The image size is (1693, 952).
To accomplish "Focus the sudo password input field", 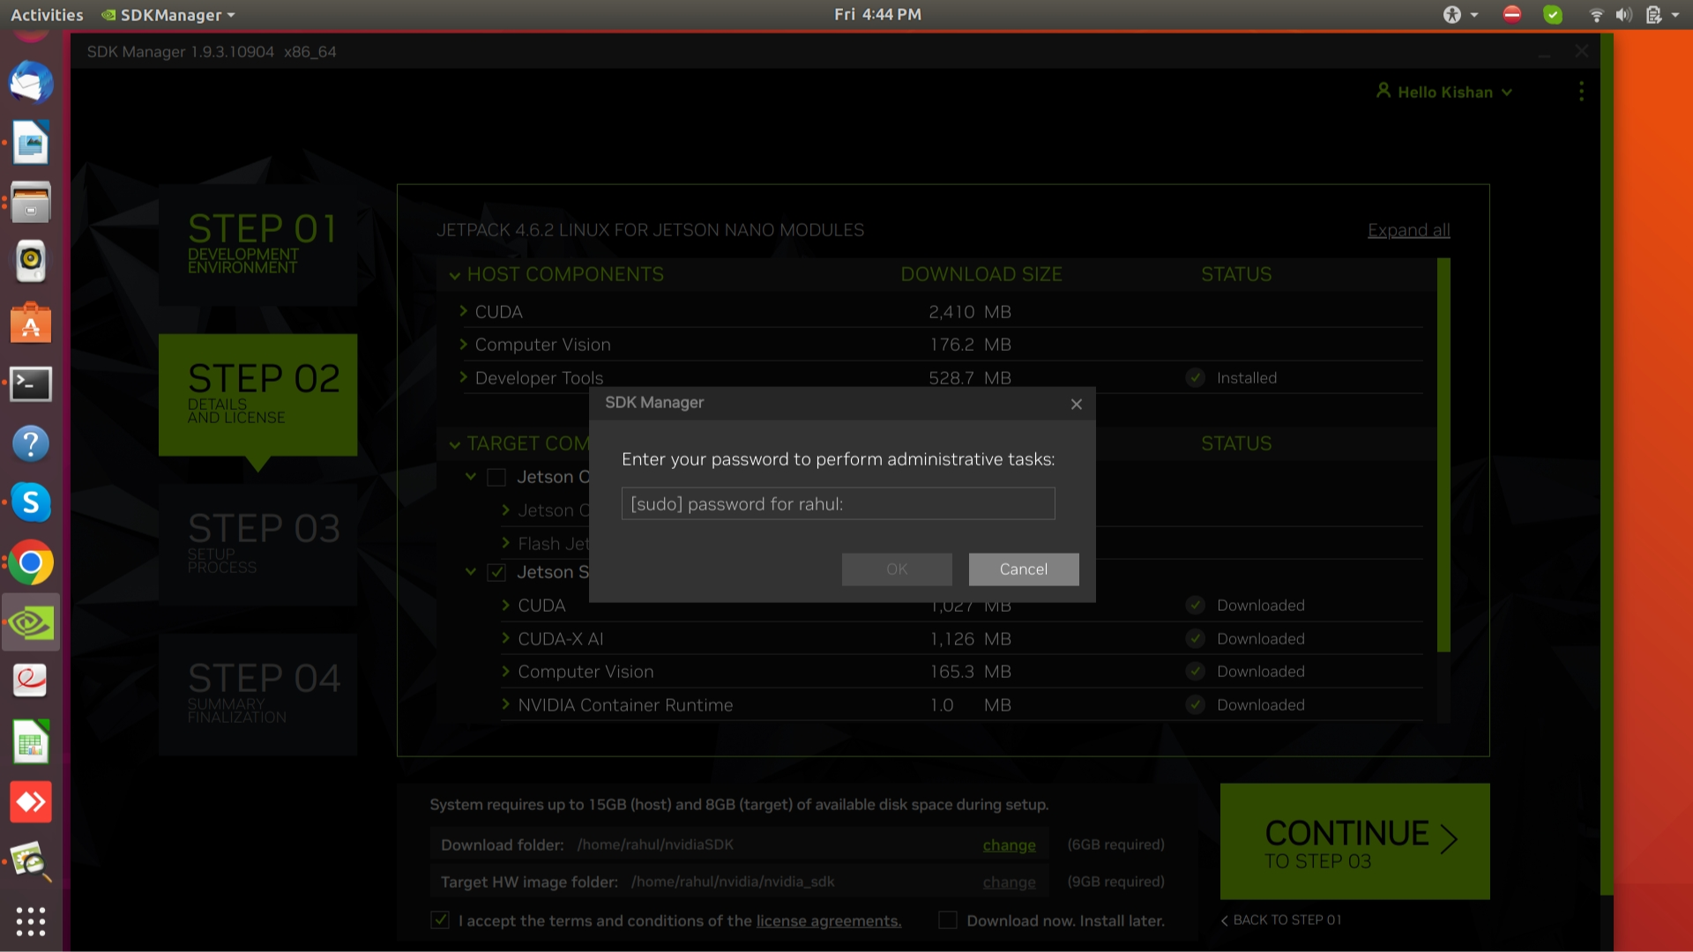I will pos(838,503).
